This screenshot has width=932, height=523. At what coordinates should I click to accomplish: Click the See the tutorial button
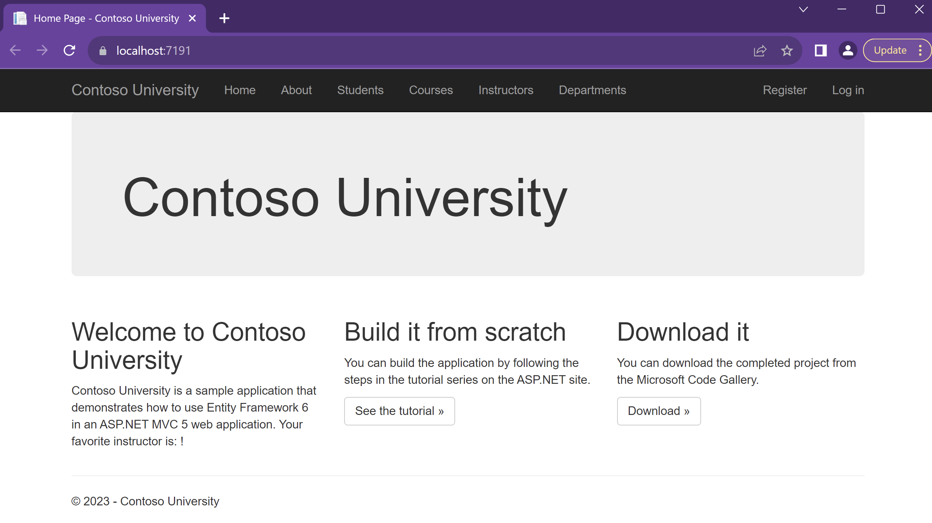click(x=399, y=411)
